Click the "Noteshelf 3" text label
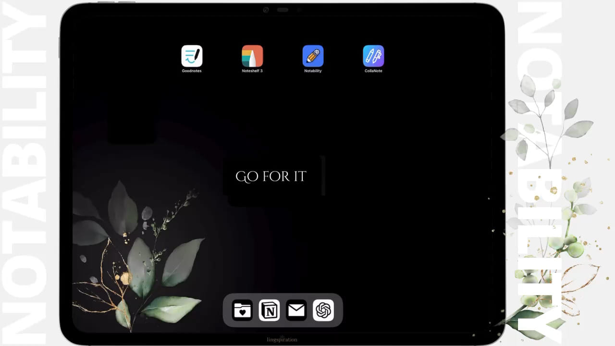This screenshot has height=346, width=615. pyautogui.click(x=252, y=71)
